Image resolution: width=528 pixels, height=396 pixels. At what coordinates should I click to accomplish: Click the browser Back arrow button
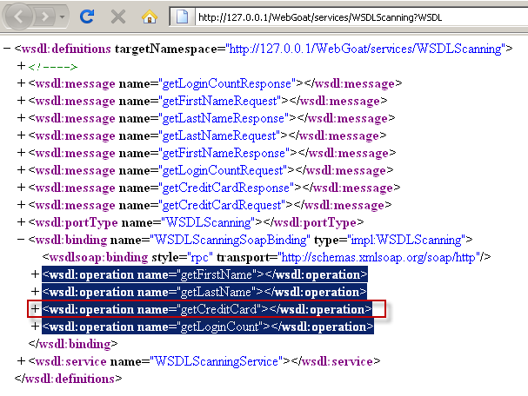(x=18, y=16)
